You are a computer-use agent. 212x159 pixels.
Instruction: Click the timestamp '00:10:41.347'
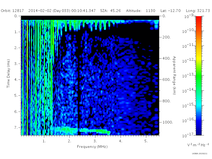pos(83,11)
